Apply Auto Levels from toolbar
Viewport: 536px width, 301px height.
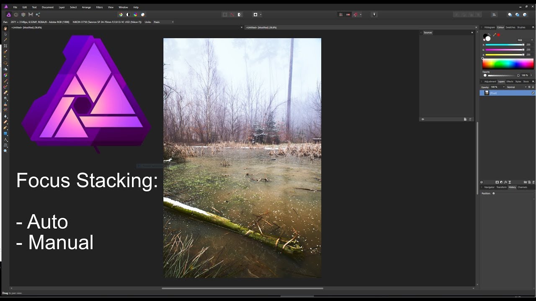pos(121,15)
